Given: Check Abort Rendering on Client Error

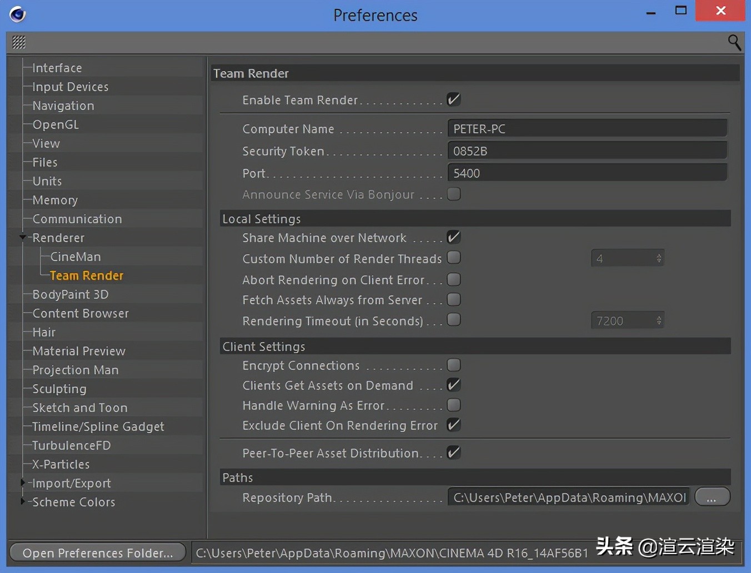Looking at the screenshot, I should (454, 280).
